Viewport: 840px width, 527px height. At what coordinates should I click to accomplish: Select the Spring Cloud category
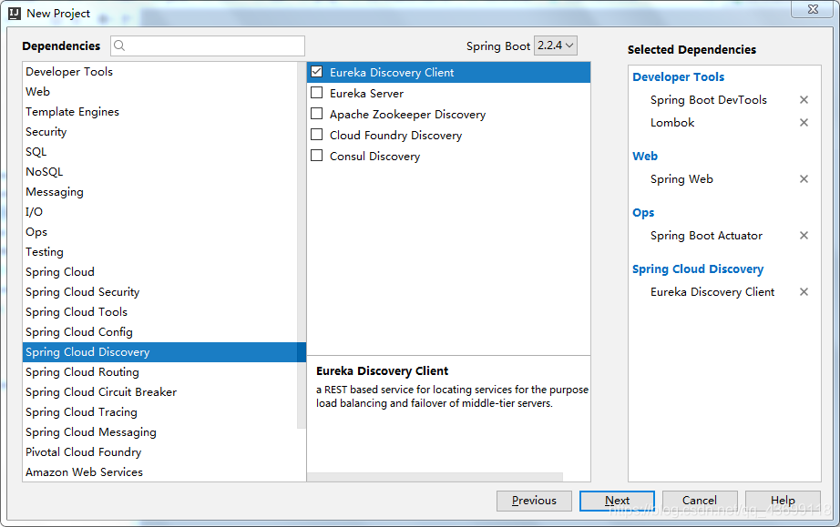point(160,272)
